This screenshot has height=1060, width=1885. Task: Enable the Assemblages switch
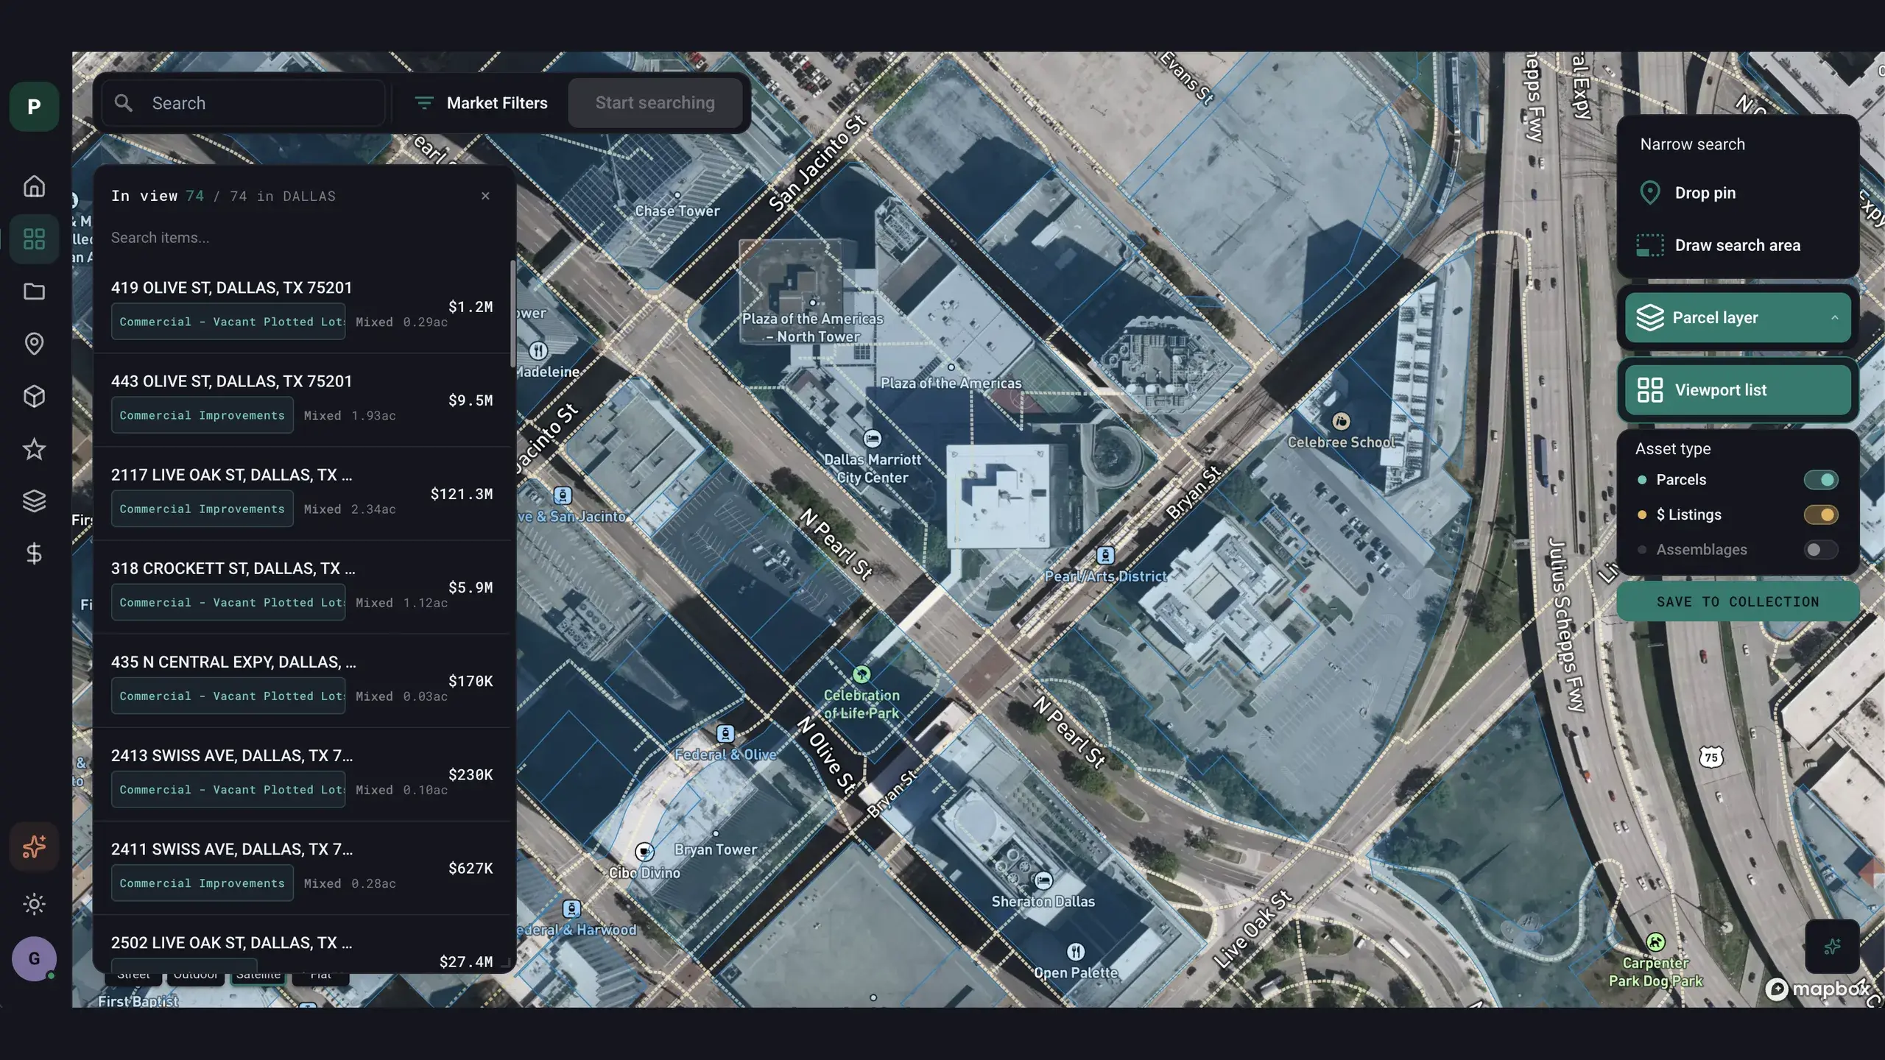pos(1821,550)
